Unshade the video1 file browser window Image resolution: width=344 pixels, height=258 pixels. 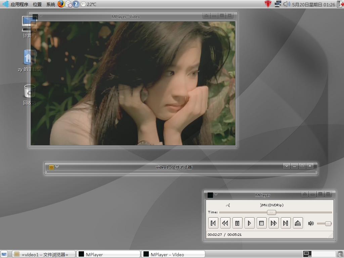tap(287, 166)
